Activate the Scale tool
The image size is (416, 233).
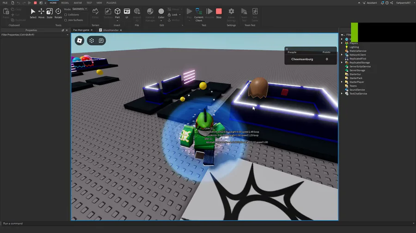tap(49, 13)
